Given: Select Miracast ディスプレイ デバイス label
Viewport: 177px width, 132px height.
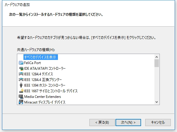Looking at the screenshot, I should [45, 102].
